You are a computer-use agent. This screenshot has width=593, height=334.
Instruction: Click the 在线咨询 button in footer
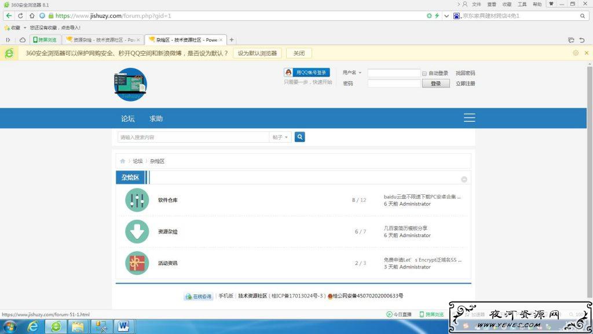(x=199, y=296)
